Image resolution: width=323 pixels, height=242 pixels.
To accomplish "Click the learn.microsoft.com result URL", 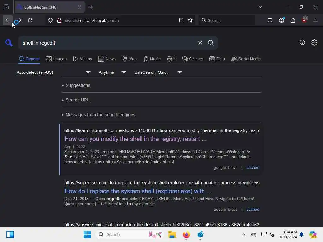I will point(162,131).
